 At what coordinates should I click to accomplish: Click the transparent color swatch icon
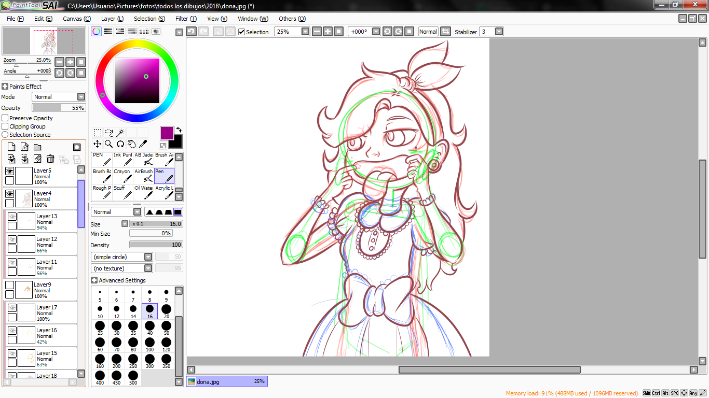pos(163,146)
